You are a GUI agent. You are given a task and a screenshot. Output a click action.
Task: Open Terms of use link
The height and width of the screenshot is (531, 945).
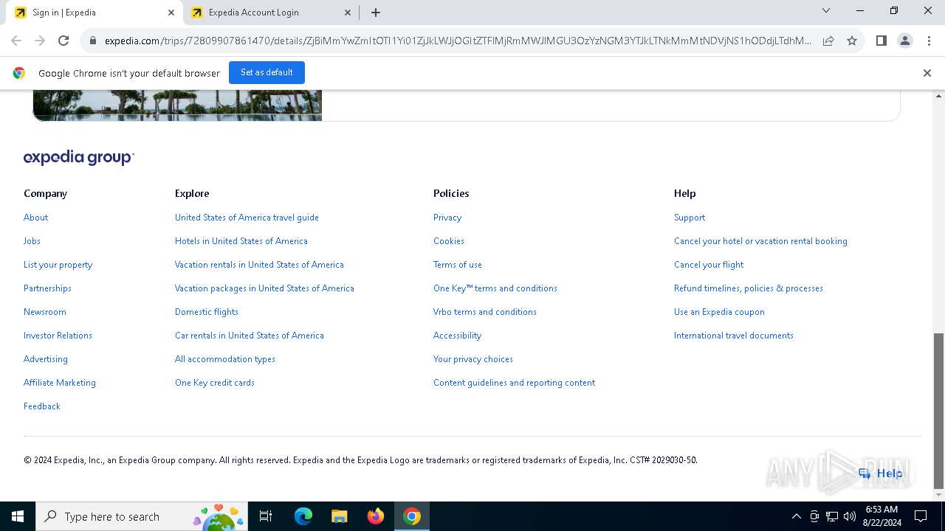point(458,265)
